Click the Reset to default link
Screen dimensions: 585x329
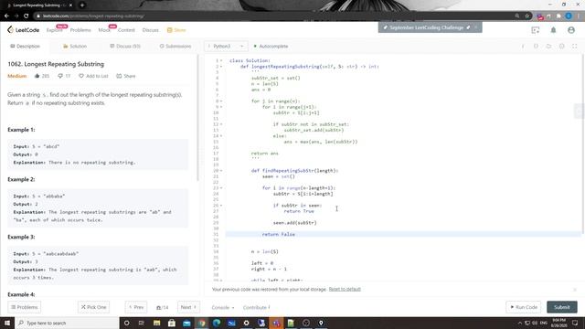[x=345, y=289]
